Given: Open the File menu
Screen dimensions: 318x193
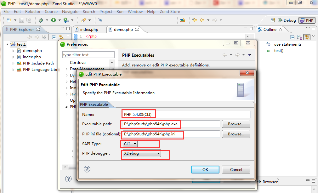Looking at the screenshot, I should tap(6, 12).
